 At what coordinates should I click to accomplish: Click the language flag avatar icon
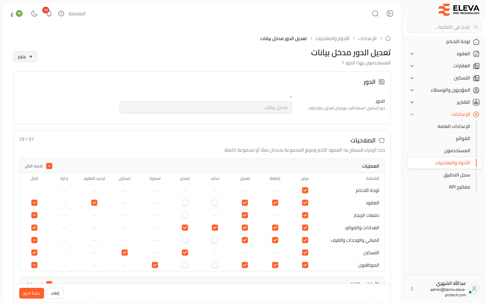pos(19,13)
